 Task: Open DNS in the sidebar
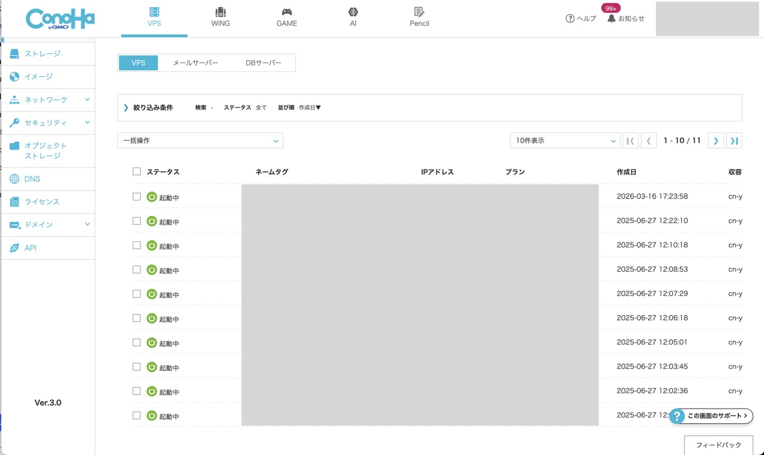[x=48, y=179]
